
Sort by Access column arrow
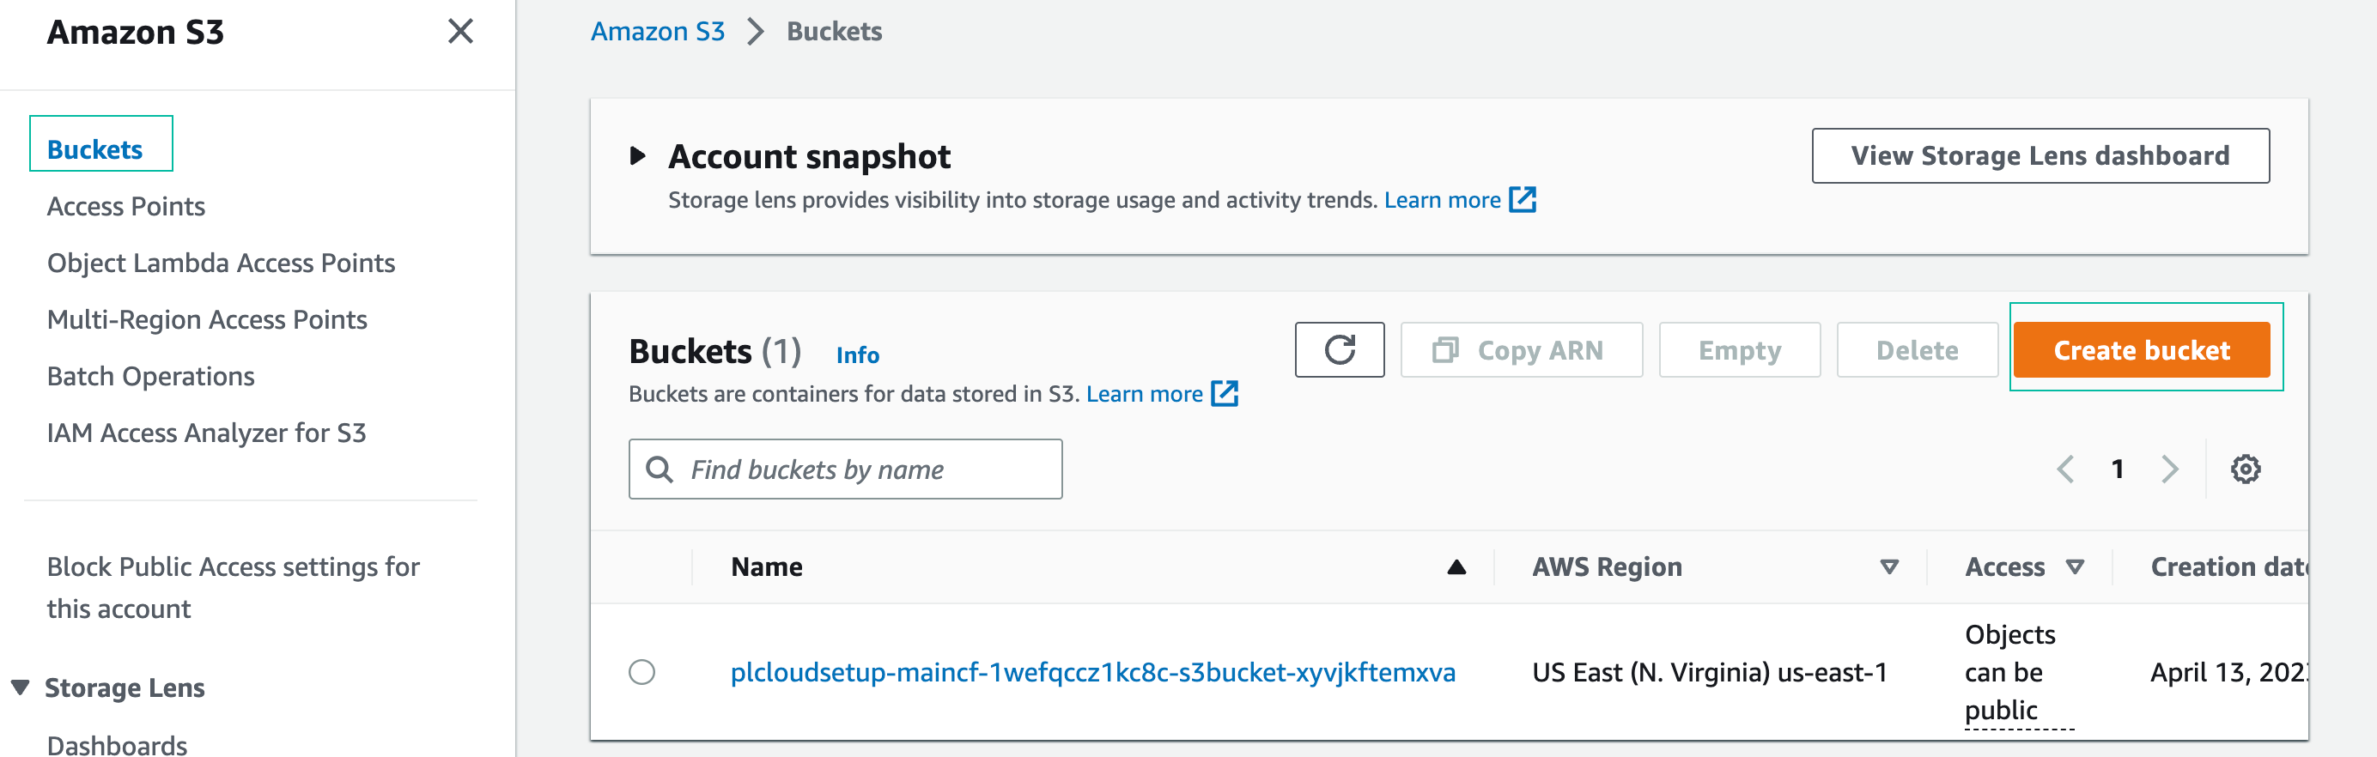coord(2075,567)
